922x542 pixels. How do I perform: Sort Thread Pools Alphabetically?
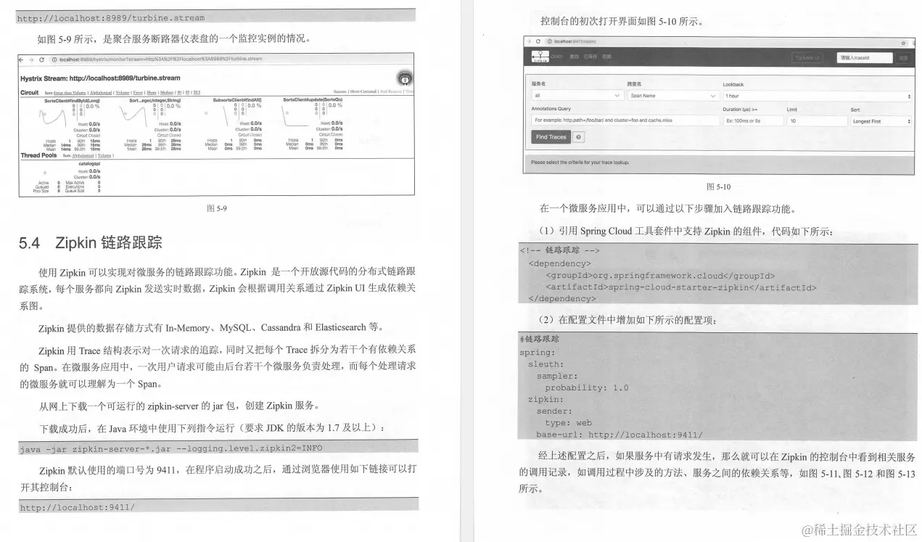click(x=83, y=155)
